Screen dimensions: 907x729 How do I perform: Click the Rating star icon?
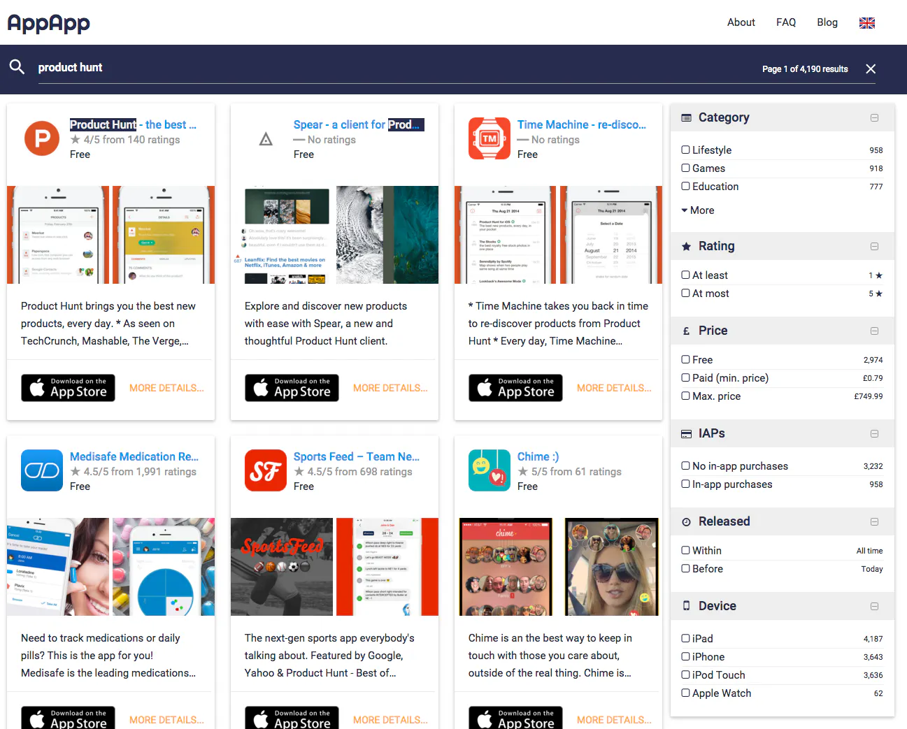click(687, 246)
